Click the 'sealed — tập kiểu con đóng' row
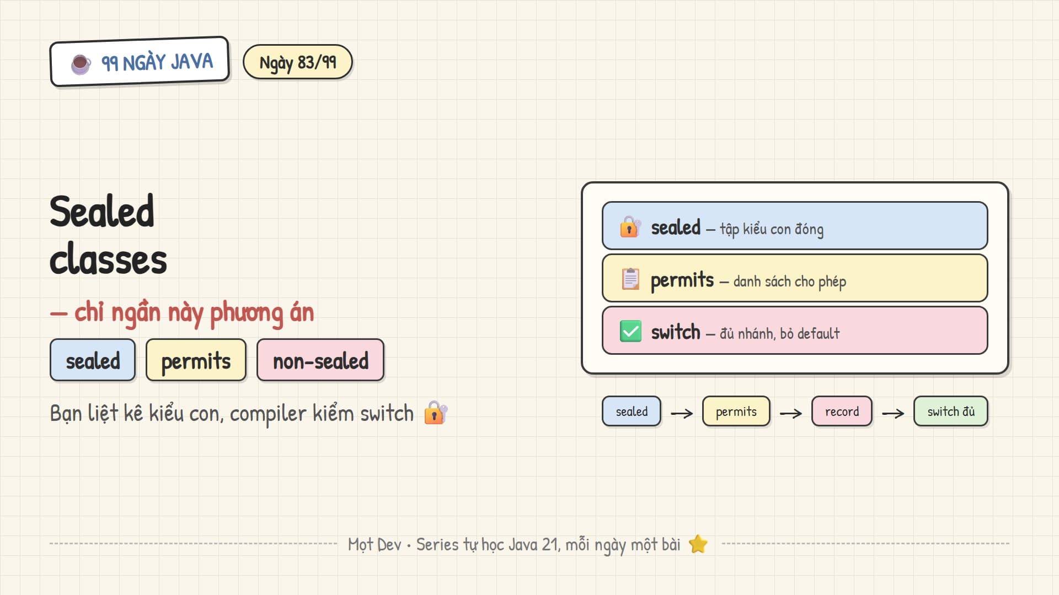The height and width of the screenshot is (595, 1059). click(x=795, y=226)
